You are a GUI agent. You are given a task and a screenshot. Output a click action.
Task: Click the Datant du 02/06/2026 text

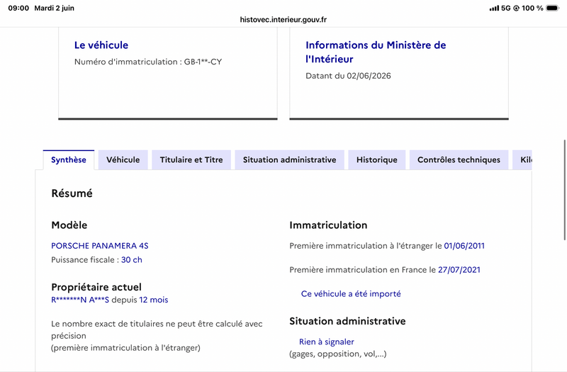pyautogui.click(x=348, y=76)
